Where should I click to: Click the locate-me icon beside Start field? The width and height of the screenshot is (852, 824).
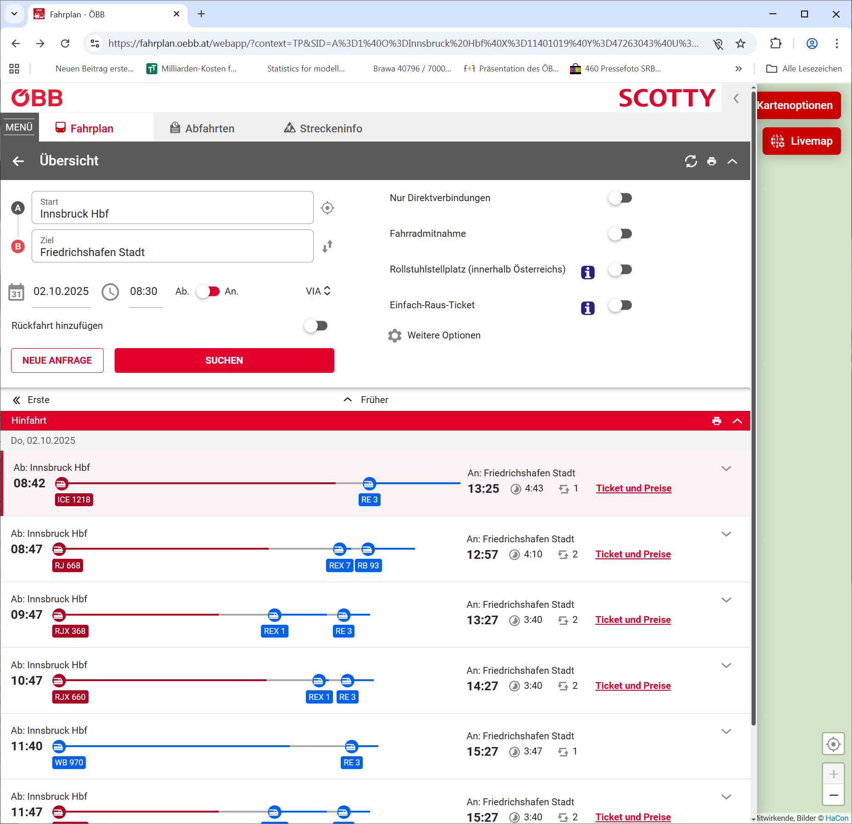click(x=327, y=208)
